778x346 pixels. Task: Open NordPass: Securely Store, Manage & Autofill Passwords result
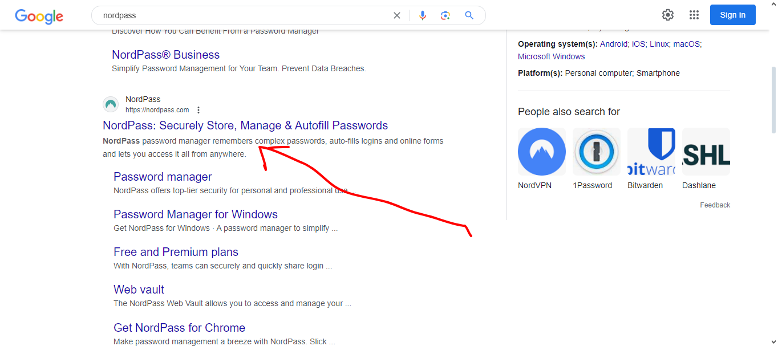click(245, 125)
